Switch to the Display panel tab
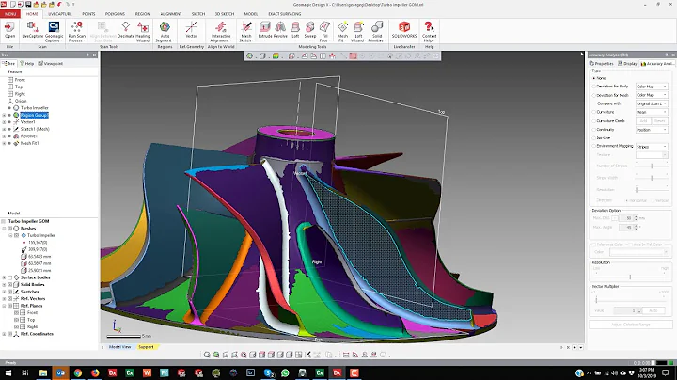This screenshot has height=380, width=677. click(x=627, y=63)
